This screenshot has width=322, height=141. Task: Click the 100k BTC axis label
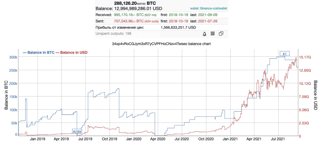click(13, 110)
